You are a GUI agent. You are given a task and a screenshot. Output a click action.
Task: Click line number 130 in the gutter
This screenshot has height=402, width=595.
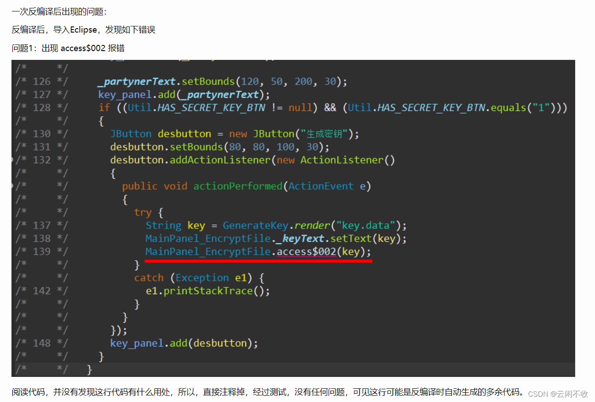[42, 134]
